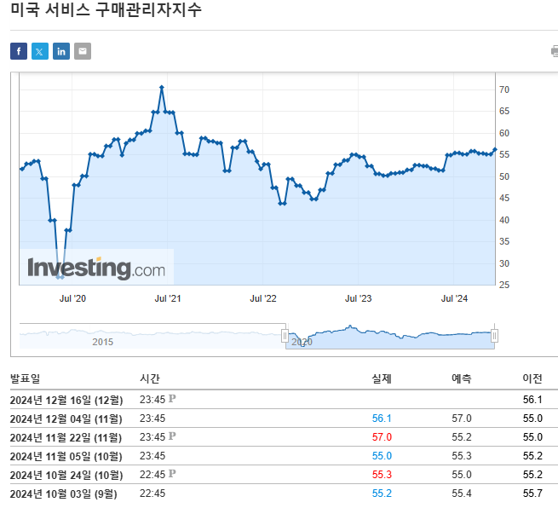This screenshot has height=508, width=558.
Task: Select the 발표일 column header
Action: pos(25,378)
